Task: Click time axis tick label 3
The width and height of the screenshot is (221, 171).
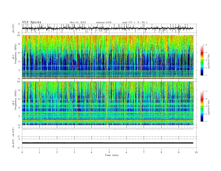Action: (74, 152)
